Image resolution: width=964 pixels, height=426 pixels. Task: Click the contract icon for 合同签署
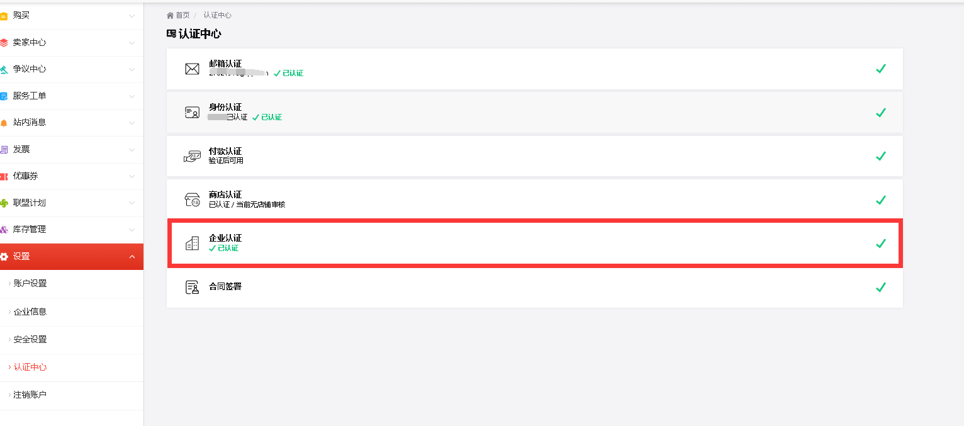pos(192,288)
